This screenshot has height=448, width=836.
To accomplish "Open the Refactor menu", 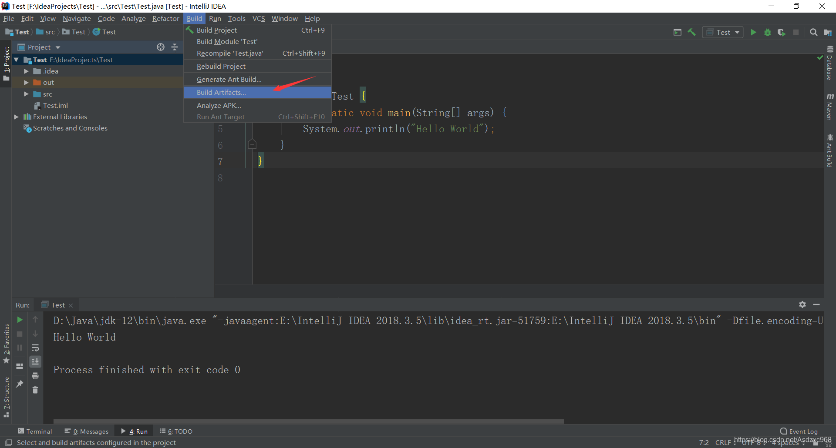I will click(165, 18).
